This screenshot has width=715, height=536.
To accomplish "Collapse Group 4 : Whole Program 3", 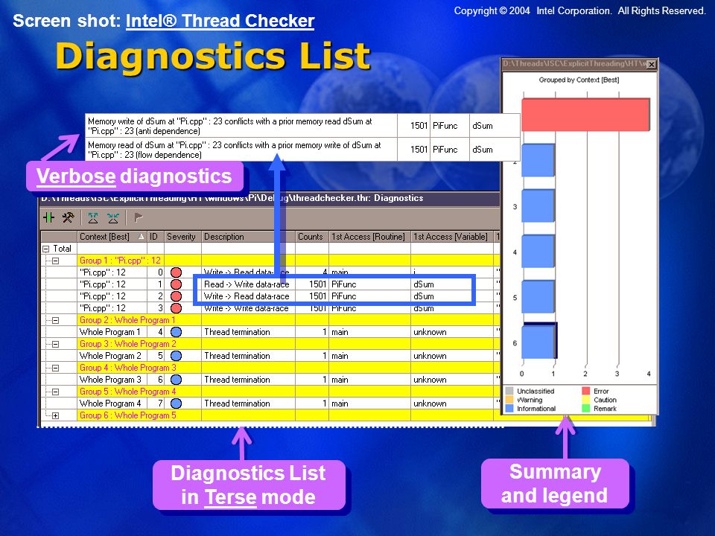I will pos(55,368).
